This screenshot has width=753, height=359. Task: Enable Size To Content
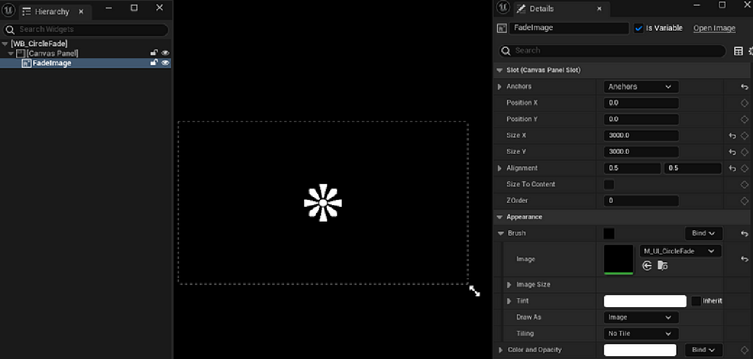click(x=609, y=184)
